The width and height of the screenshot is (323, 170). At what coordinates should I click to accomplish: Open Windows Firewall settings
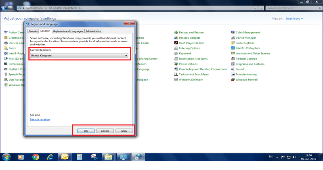[246, 79]
